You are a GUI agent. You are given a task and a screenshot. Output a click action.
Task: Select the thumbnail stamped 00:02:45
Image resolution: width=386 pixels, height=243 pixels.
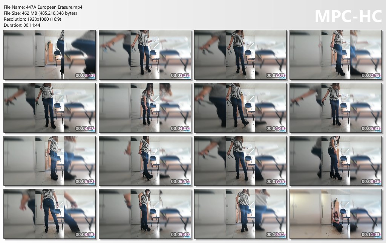(336, 55)
